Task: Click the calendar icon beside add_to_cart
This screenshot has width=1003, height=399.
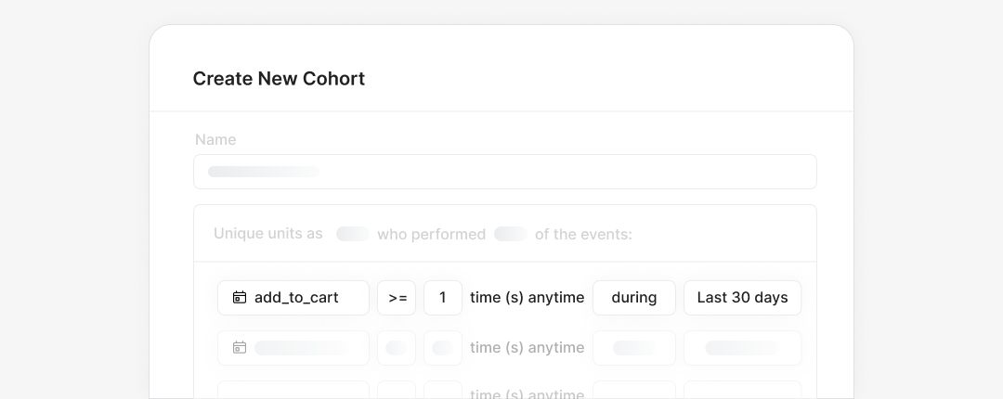Action: tap(240, 298)
